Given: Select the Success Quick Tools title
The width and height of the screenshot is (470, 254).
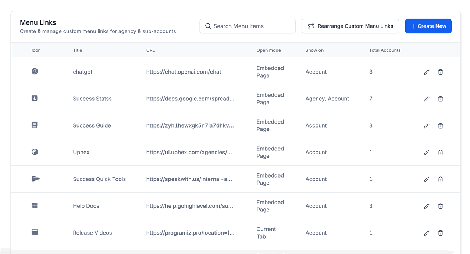Looking at the screenshot, I should (x=99, y=179).
